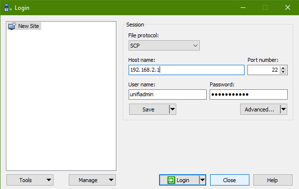
Task: Click the User name field
Action: coord(167,94)
